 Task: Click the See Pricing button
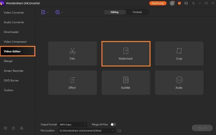(x=158, y=3)
